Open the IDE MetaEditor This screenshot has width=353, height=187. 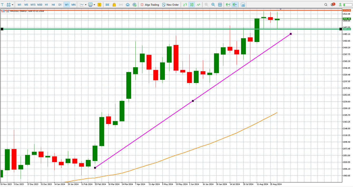[x=107, y=5]
